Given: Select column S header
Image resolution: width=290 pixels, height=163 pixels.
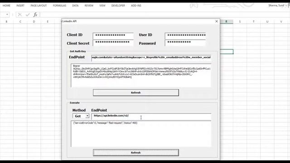Looking at the screenshot, I should pyautogui.click(x=240, y=22).
